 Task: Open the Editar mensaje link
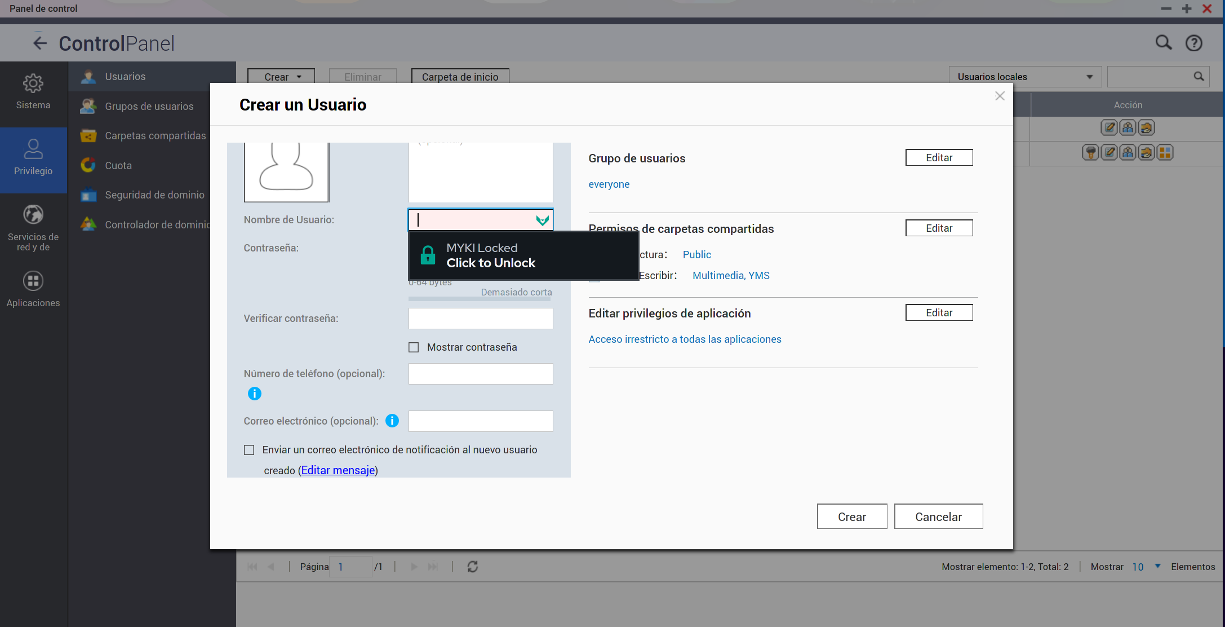click(x=338, y=470)
